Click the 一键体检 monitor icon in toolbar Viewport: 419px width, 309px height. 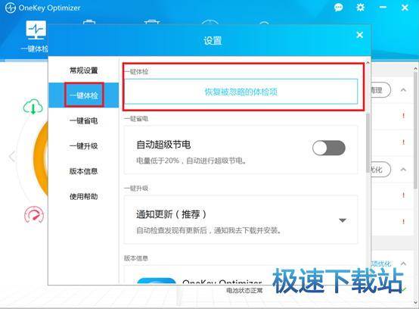pos(36,30)
